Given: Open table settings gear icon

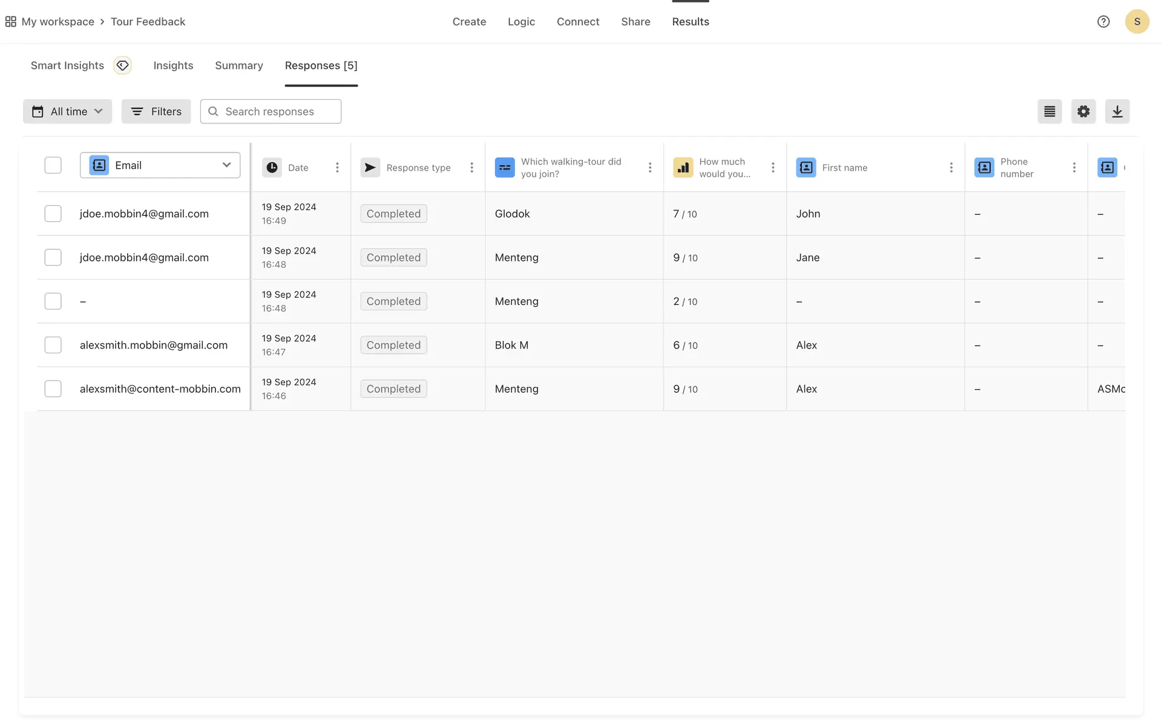Looking at the screenshot, I should (1083, 111).
